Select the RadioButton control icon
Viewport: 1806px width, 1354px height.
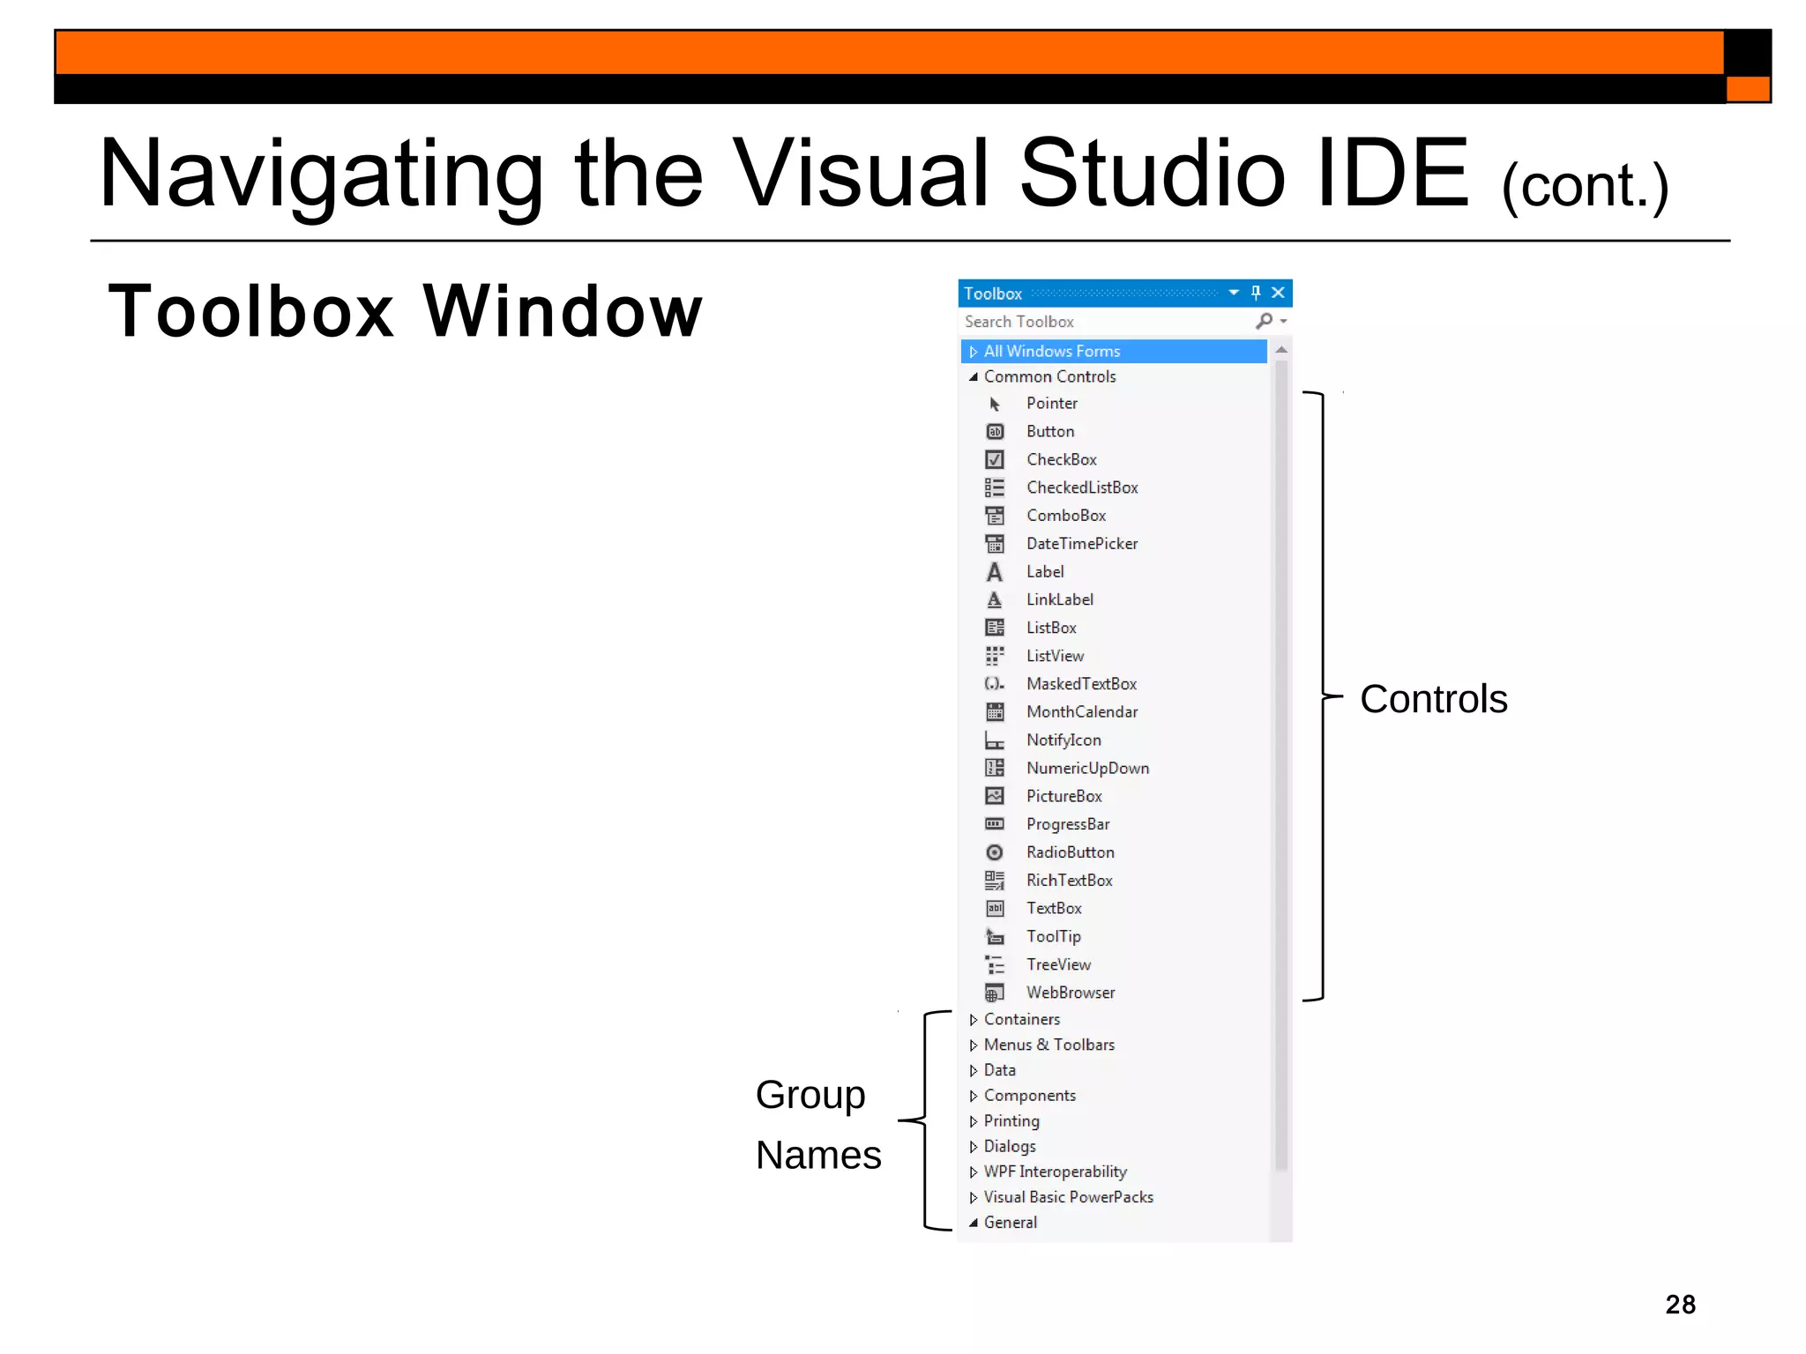(x=995, y=852)
